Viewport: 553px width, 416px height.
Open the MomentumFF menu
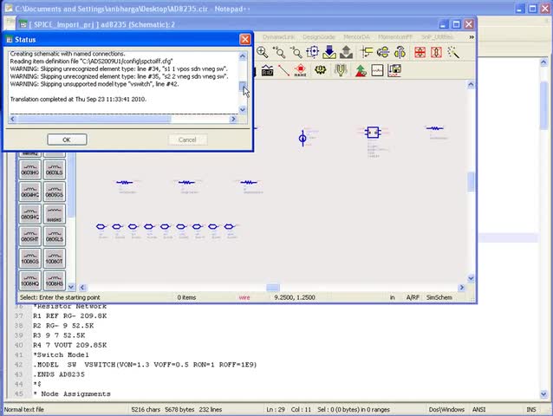tap(395, 37)
